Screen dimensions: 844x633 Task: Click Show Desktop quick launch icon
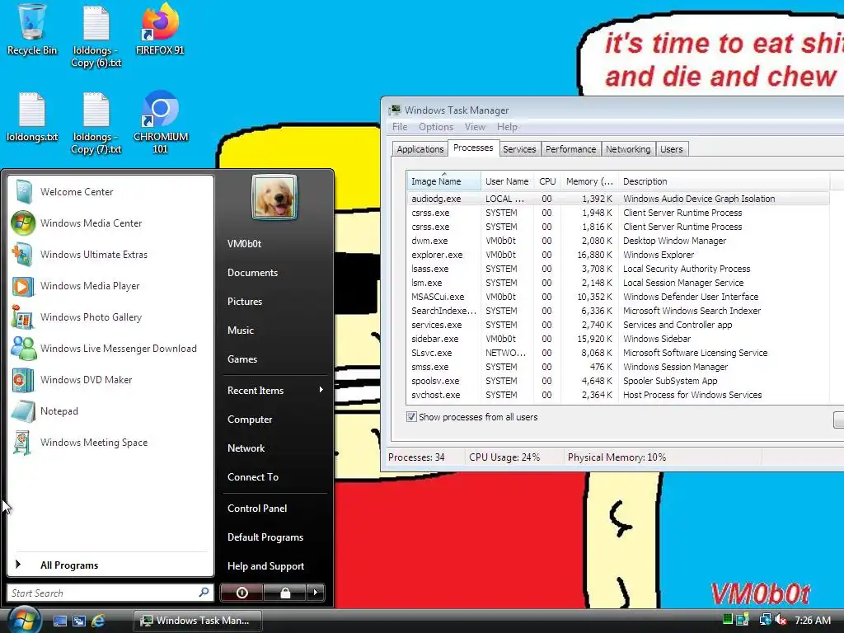59,621
